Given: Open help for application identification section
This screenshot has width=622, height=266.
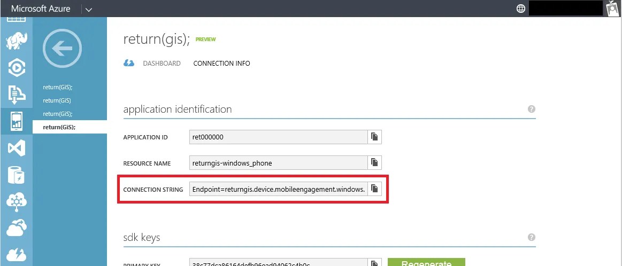Looking at the screenshot, I should click(x=532, y=109).
